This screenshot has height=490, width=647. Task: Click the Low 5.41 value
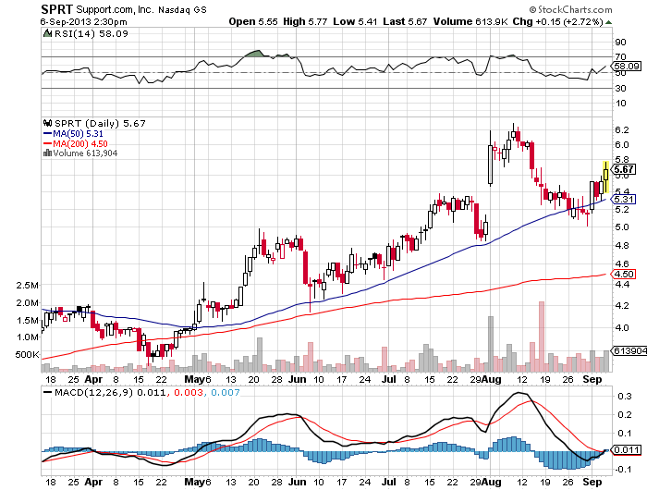coord(355,21)
